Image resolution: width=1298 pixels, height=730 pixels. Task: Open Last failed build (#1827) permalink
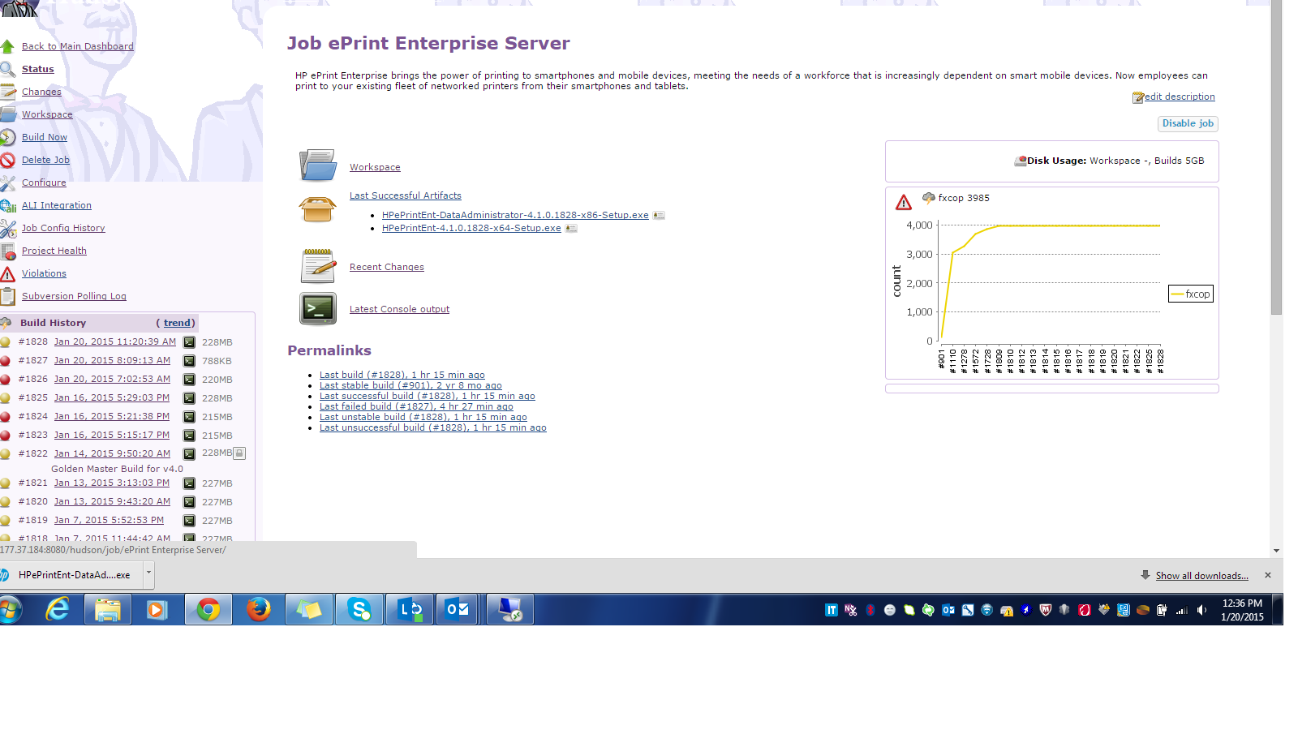(x=416, y=406)
